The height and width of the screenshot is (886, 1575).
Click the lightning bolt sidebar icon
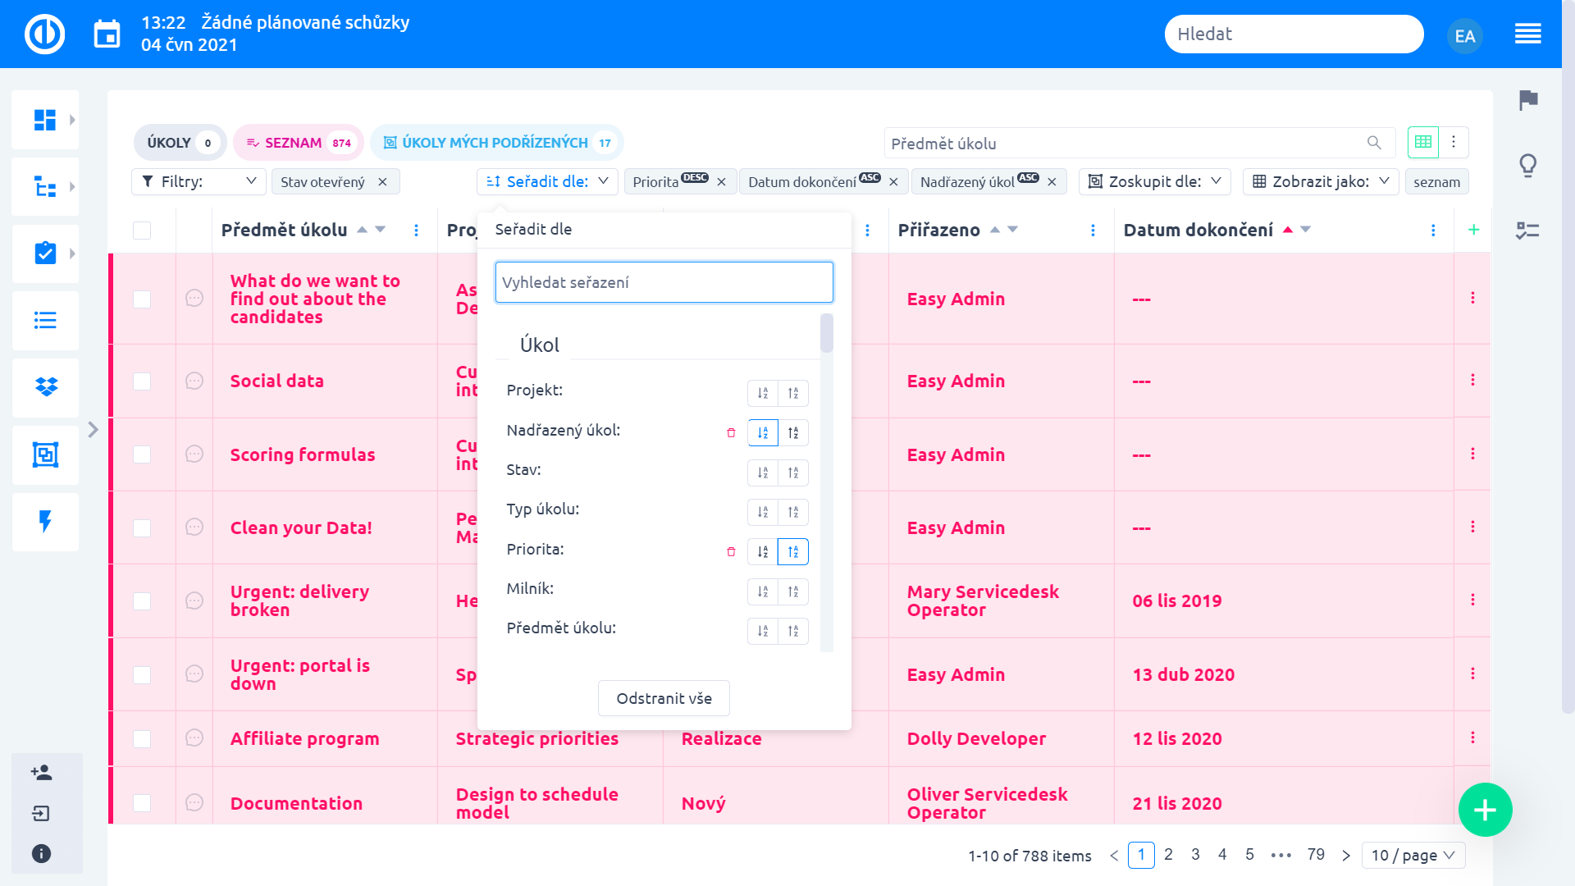click(x=46, y=522)
